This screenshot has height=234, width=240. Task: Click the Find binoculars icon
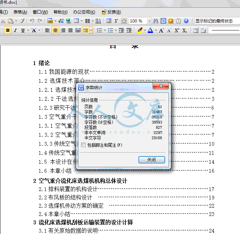point(155,21)
